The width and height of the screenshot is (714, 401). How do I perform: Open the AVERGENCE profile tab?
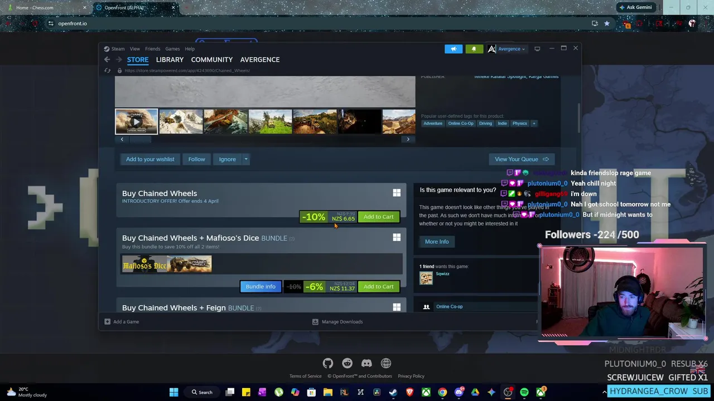[260, 60]
